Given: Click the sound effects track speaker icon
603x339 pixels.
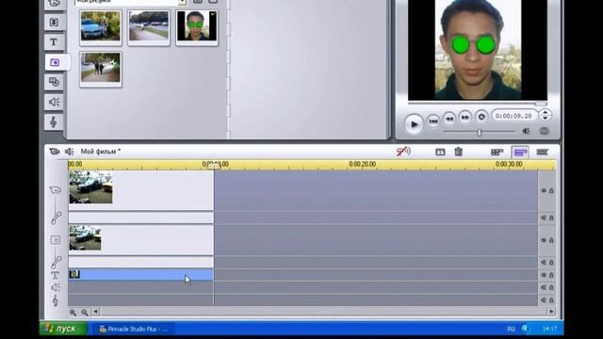Looking at the screenshot, I should coord(56,287).
